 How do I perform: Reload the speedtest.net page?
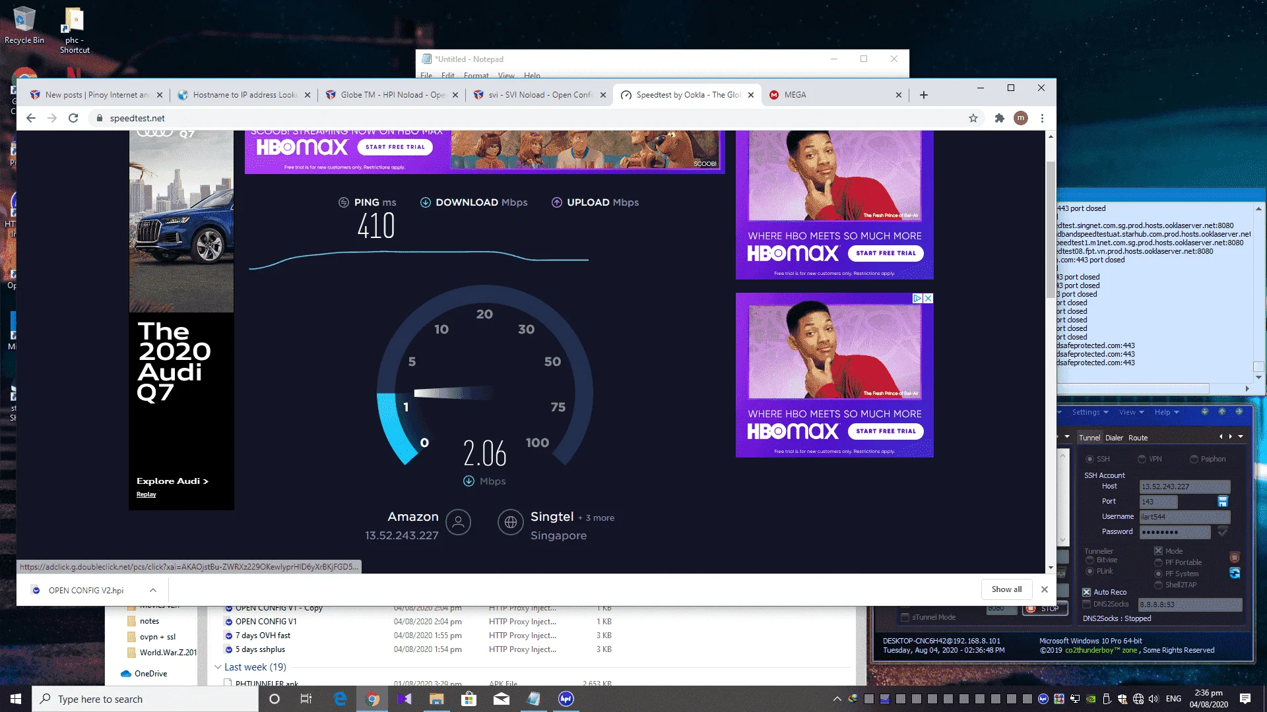point(73,118)
